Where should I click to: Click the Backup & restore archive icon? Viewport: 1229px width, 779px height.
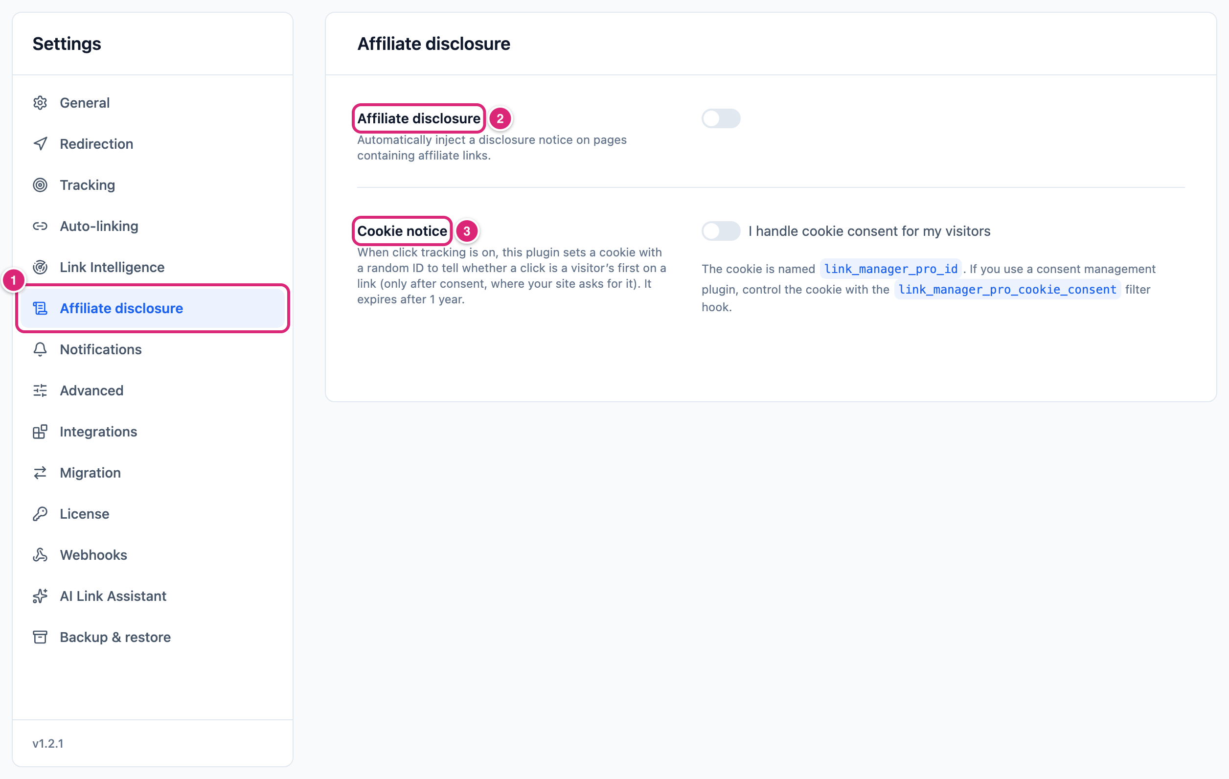tap(40, 637)
